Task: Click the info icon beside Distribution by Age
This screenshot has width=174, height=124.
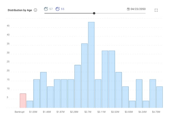Action: (35, 10)
